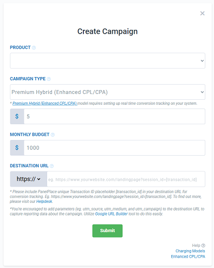
Task: Expand the Campaign Type dropdown
Action: (107, 92)
